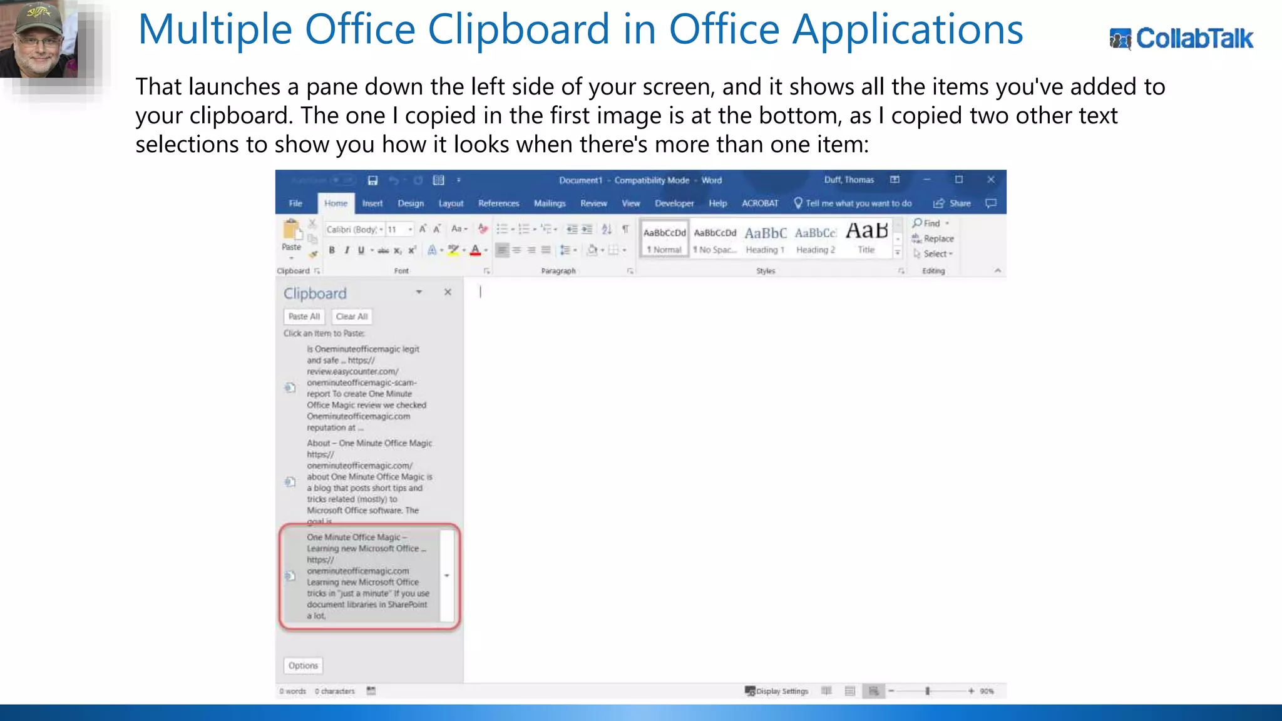This screenshot has width=1282, height=721.
Task: Click the Copy icon below Cut
Action: click(312, 238)
